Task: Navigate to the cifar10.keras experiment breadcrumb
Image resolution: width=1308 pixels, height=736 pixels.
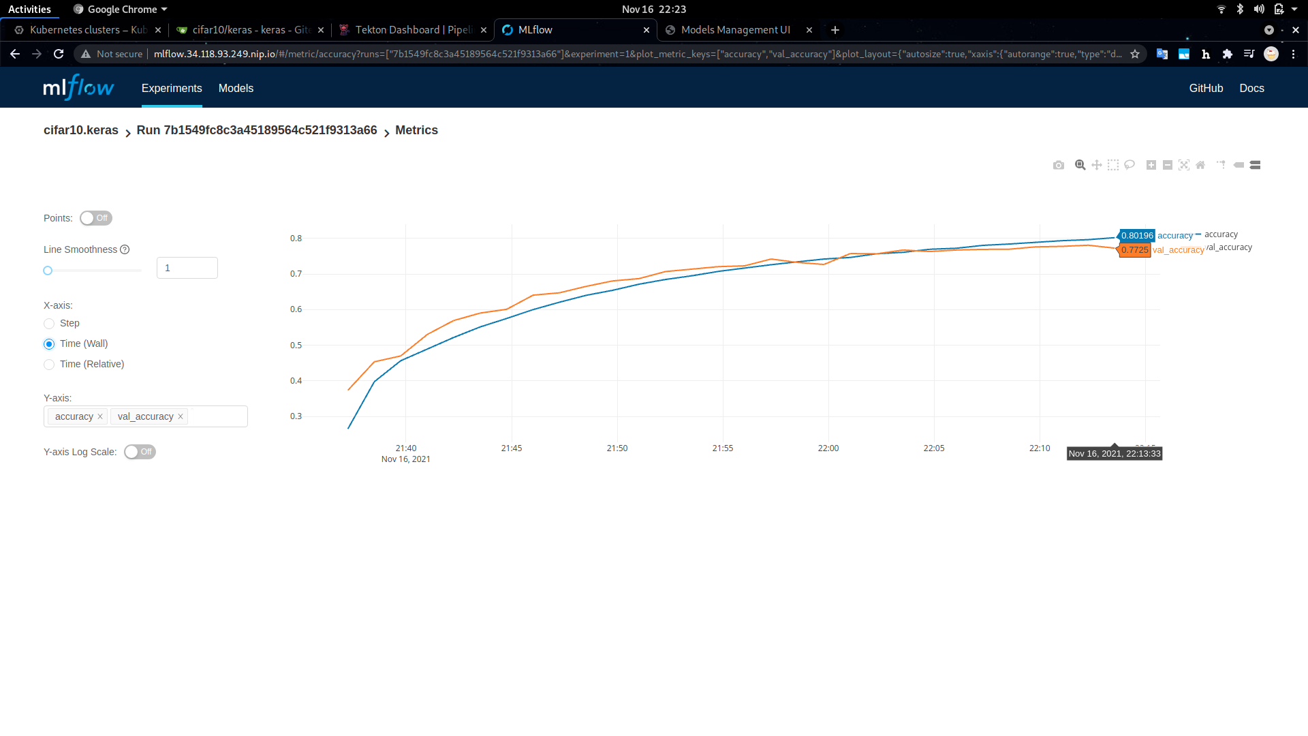Action: [80, 130]
